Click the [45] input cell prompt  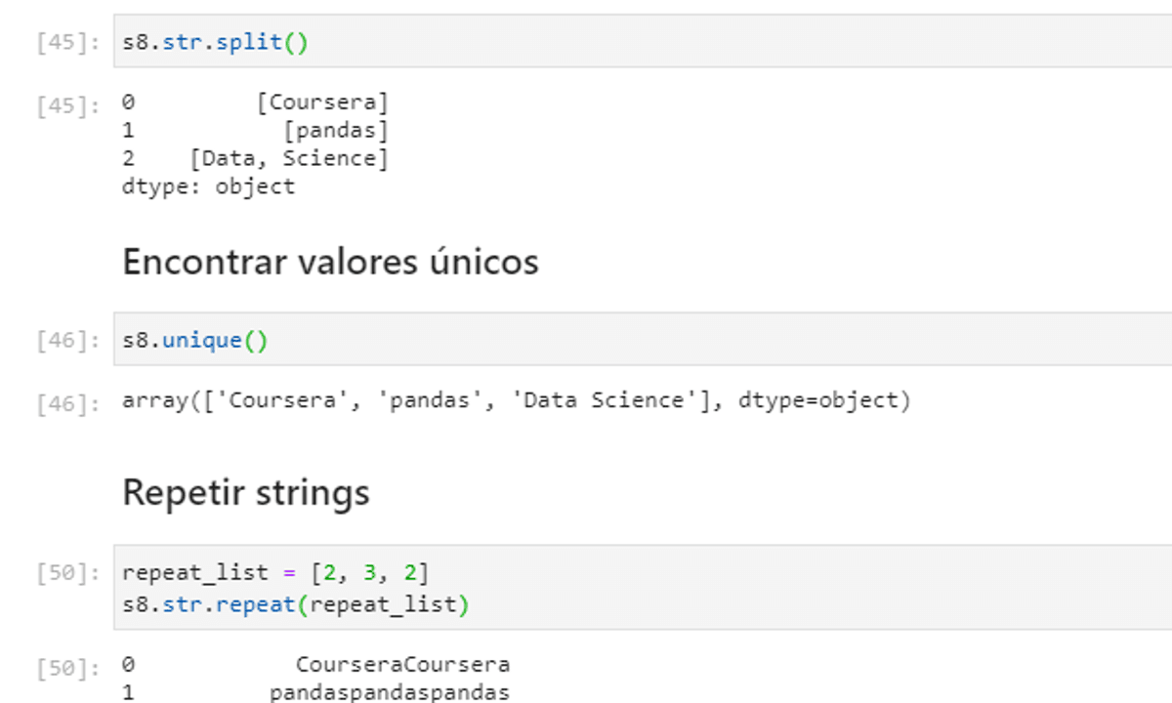67,44
